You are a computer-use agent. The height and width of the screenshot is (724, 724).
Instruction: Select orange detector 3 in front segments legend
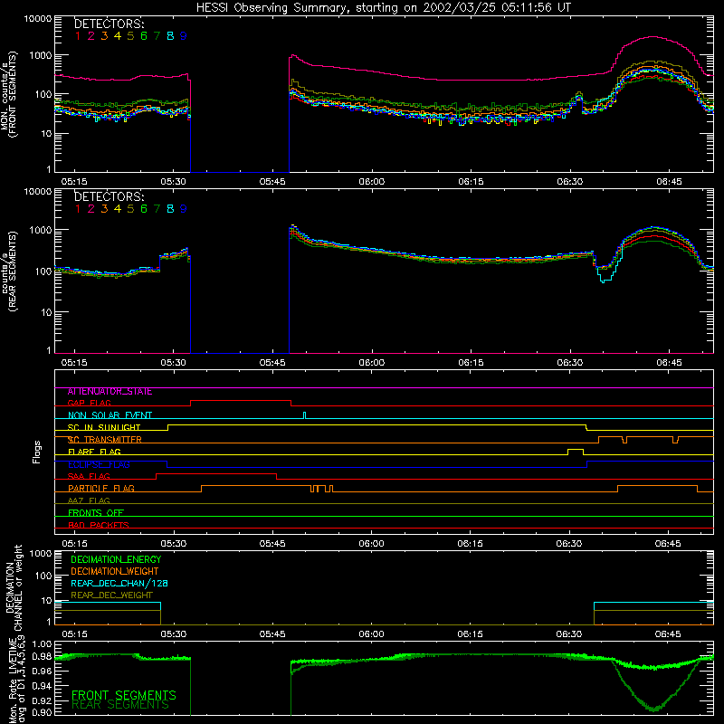(104, 36)
